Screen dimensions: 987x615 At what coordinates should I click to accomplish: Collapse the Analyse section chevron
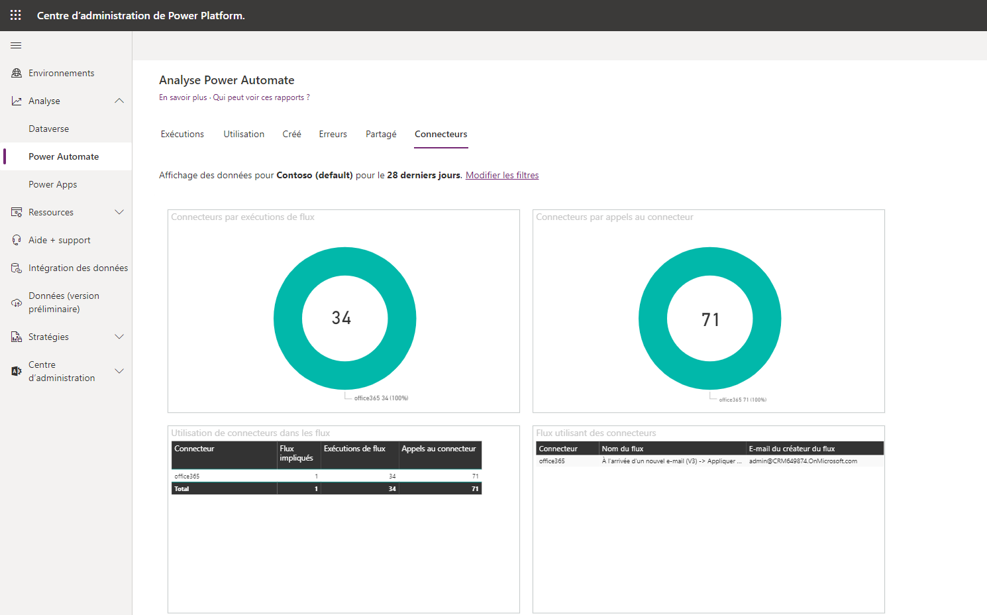119,101
